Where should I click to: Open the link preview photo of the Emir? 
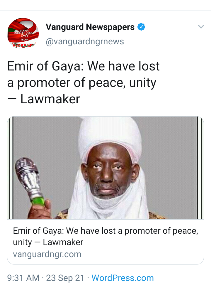105,168
